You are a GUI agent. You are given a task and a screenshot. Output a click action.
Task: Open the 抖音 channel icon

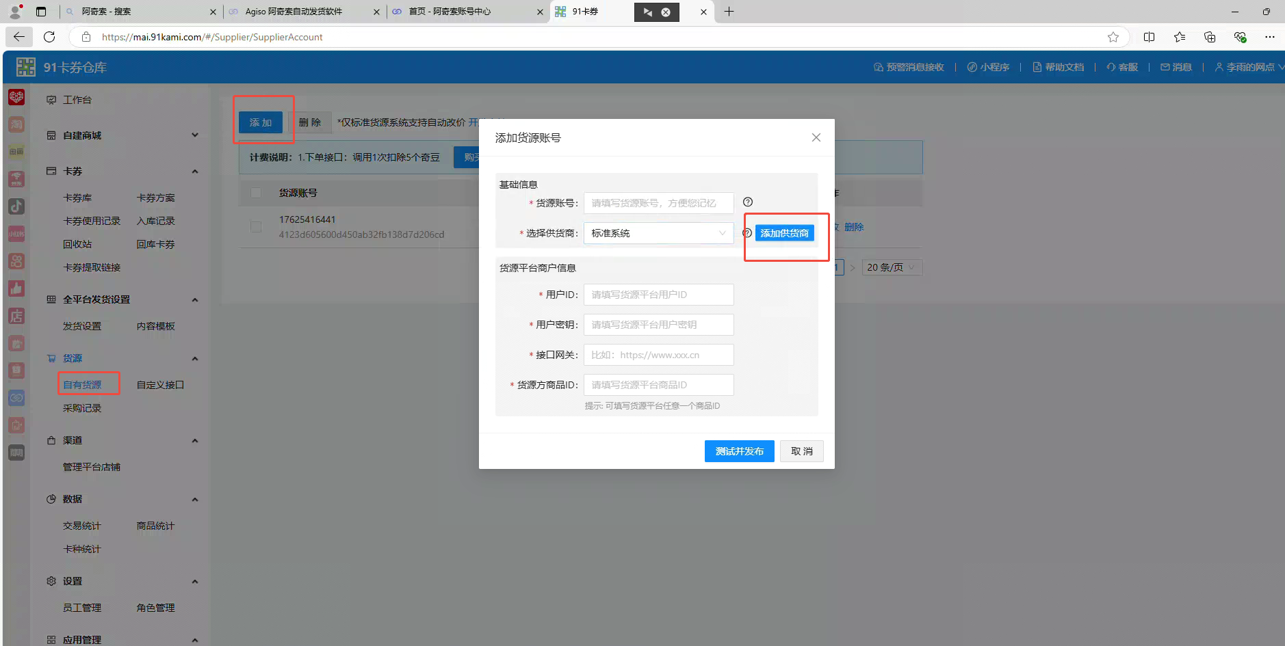pyautogui.click(x=16, y=206)
